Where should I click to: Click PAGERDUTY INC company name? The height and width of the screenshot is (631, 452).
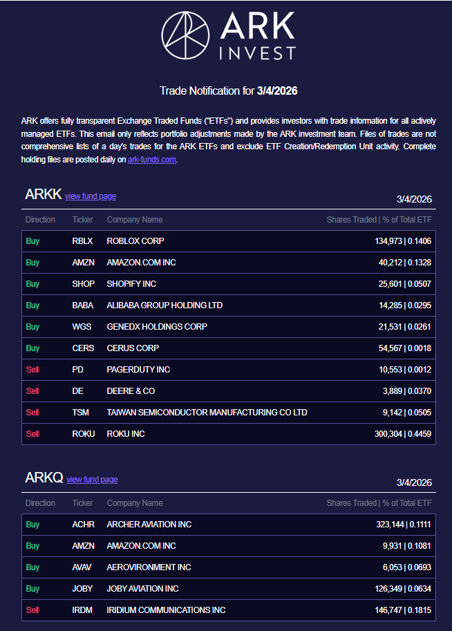138,370
